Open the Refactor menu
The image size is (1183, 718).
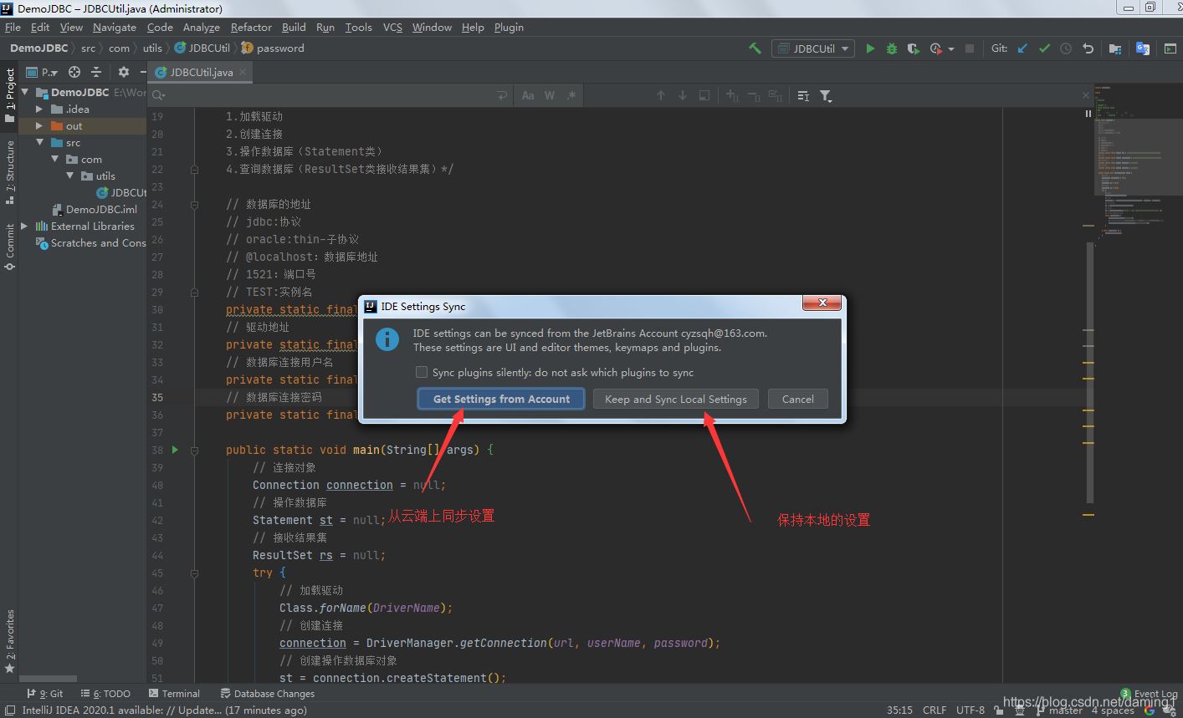tap(251, 28)
